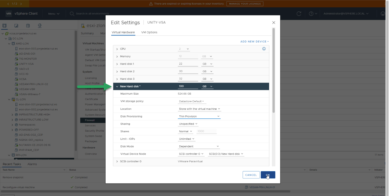Open the Summary tab
Viewport: 389px width, 196px height.
pyautogui.click(x=87, y=34)
